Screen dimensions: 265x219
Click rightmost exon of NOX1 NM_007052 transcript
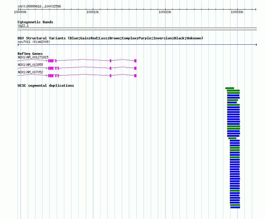pyautogui.click(x=135, y=76)
